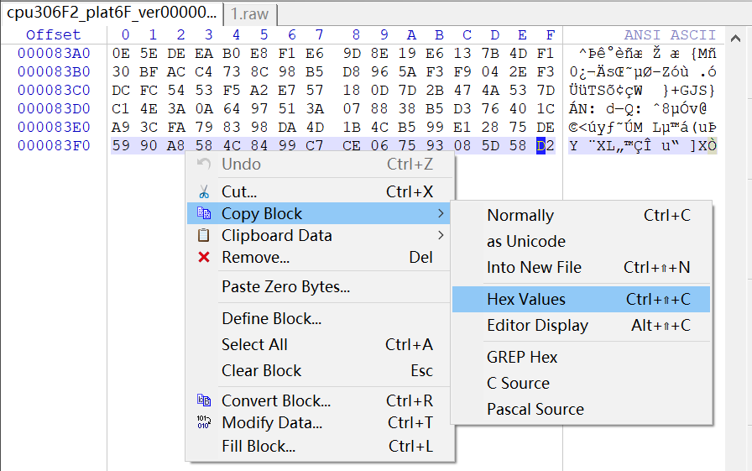The image size is (752, 471).
Task: Click the Copy Block pages icon
Action: pos(204,213)
